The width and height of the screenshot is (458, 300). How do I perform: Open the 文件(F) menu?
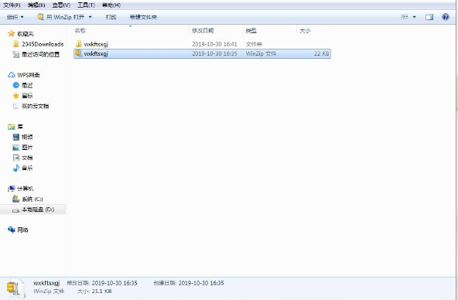pos(12,5)
